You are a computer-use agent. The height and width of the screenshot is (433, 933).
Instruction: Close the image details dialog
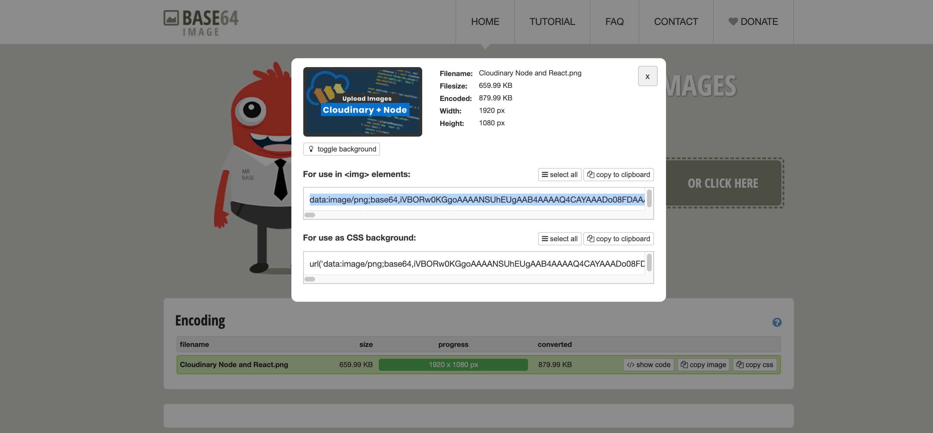[648, 76]
